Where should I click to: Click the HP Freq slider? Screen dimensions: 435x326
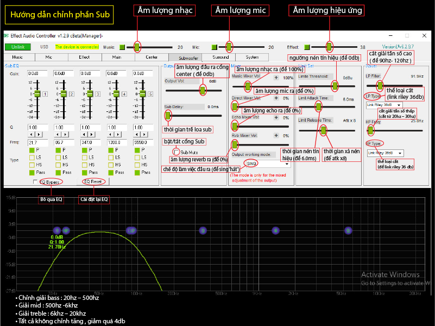tap(394, 130)
